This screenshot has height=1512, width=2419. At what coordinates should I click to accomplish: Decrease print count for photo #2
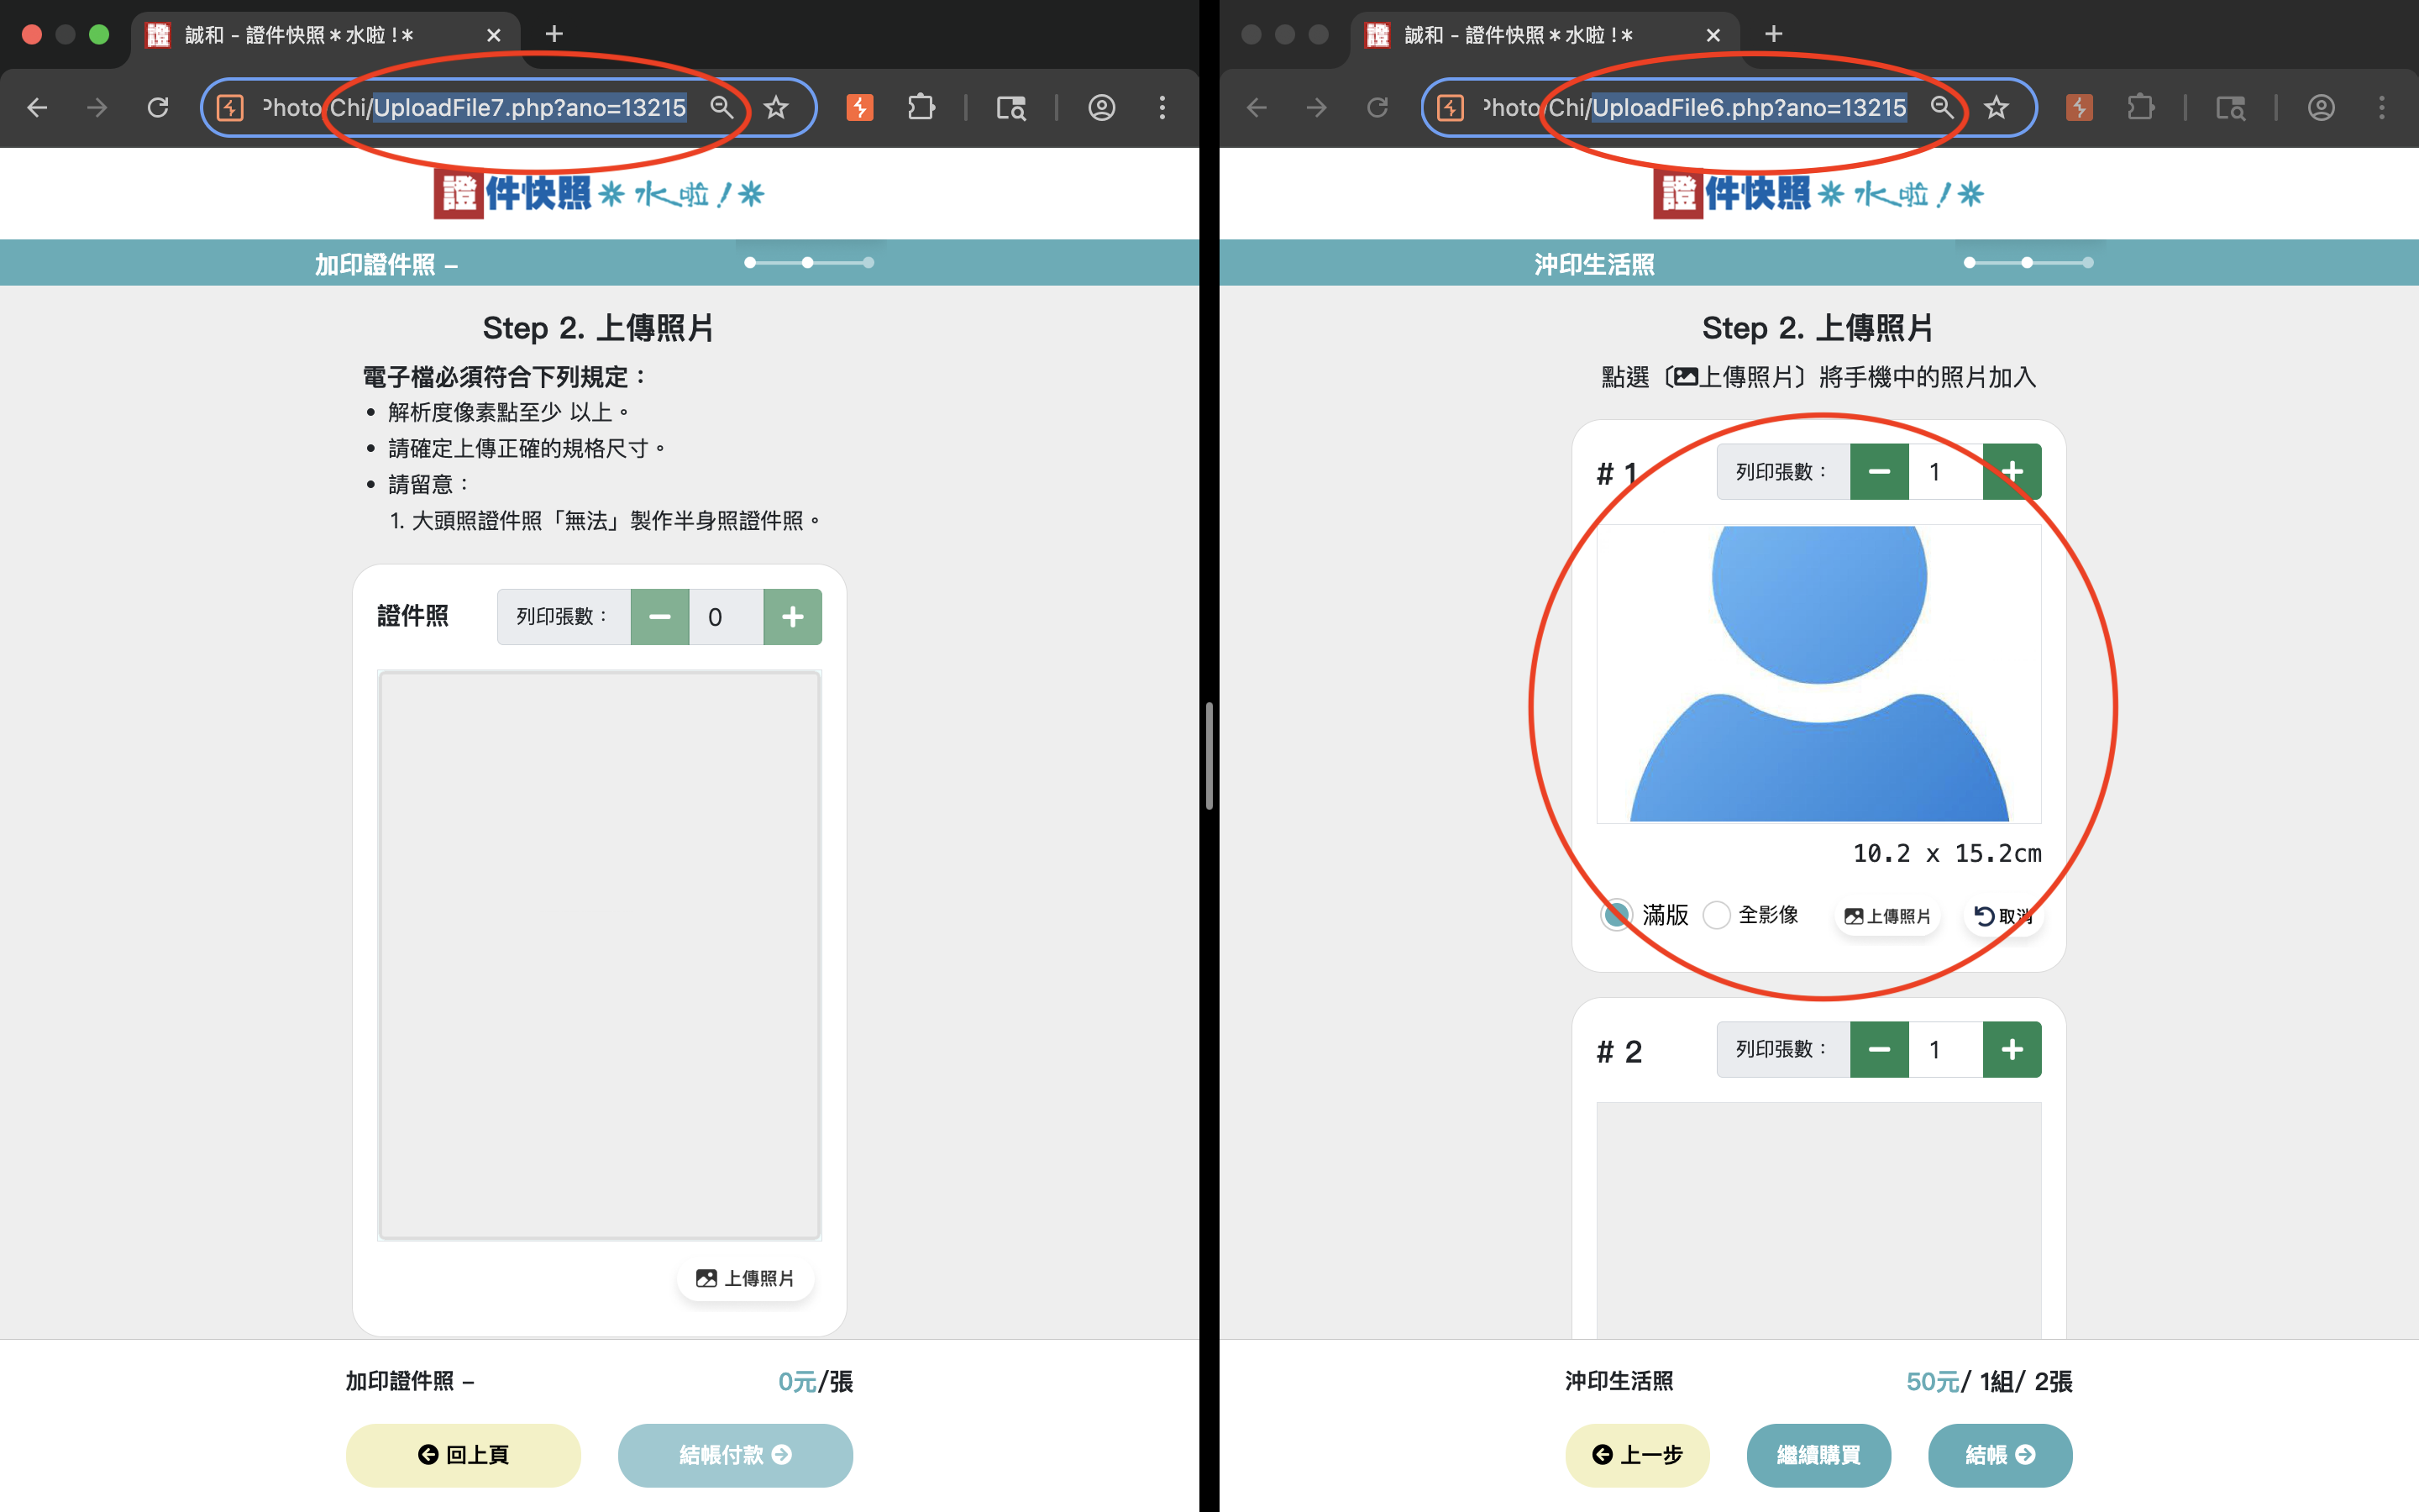[x=1879, y=1050]
